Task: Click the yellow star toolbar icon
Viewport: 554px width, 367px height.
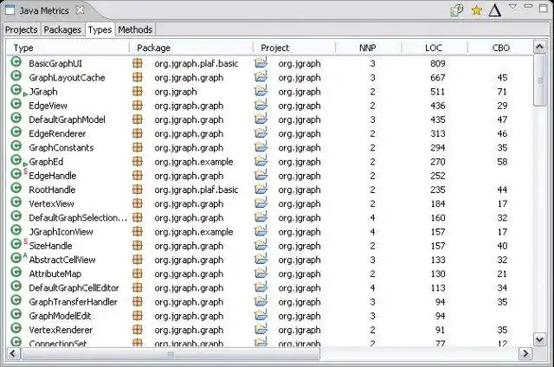Action: pos(477,10)
